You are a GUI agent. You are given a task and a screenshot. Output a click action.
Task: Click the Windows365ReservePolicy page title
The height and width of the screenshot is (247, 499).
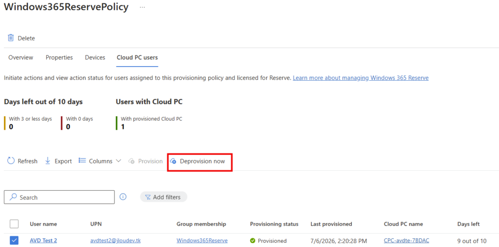pyautogui.click(x=66, y=7)
